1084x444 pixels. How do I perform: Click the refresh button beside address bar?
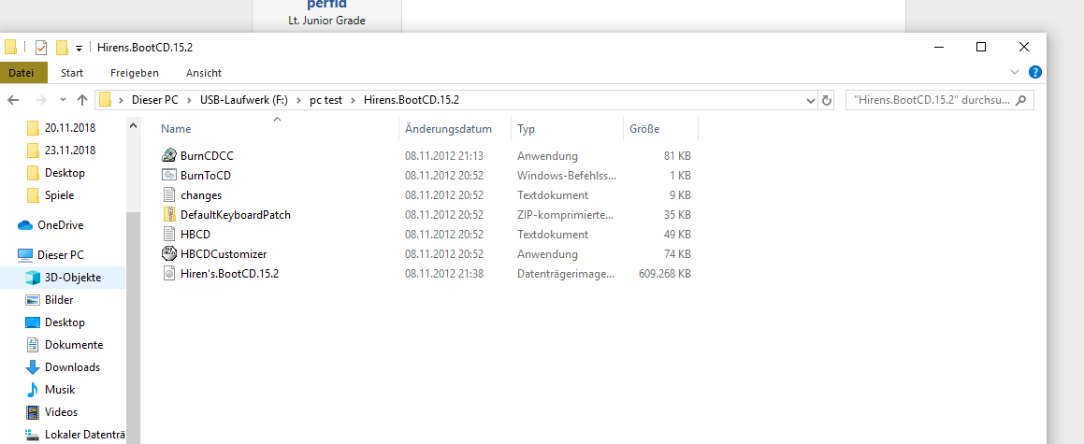(826, 100)
